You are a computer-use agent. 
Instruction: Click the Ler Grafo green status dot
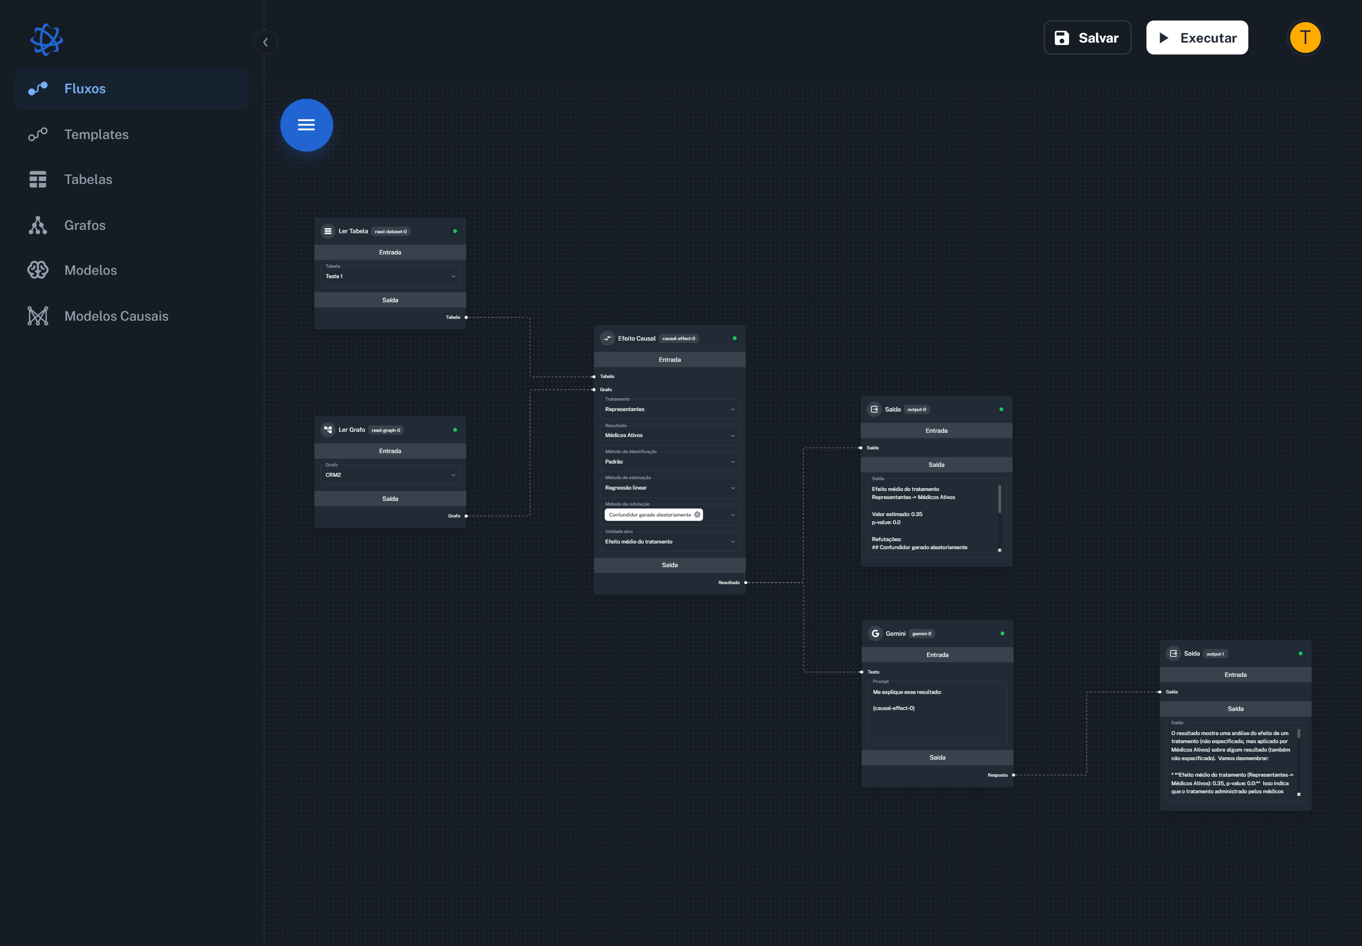(455, 430)
